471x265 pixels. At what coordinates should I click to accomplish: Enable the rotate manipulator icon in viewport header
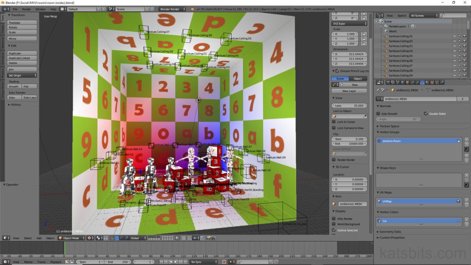tap(121, 238)
